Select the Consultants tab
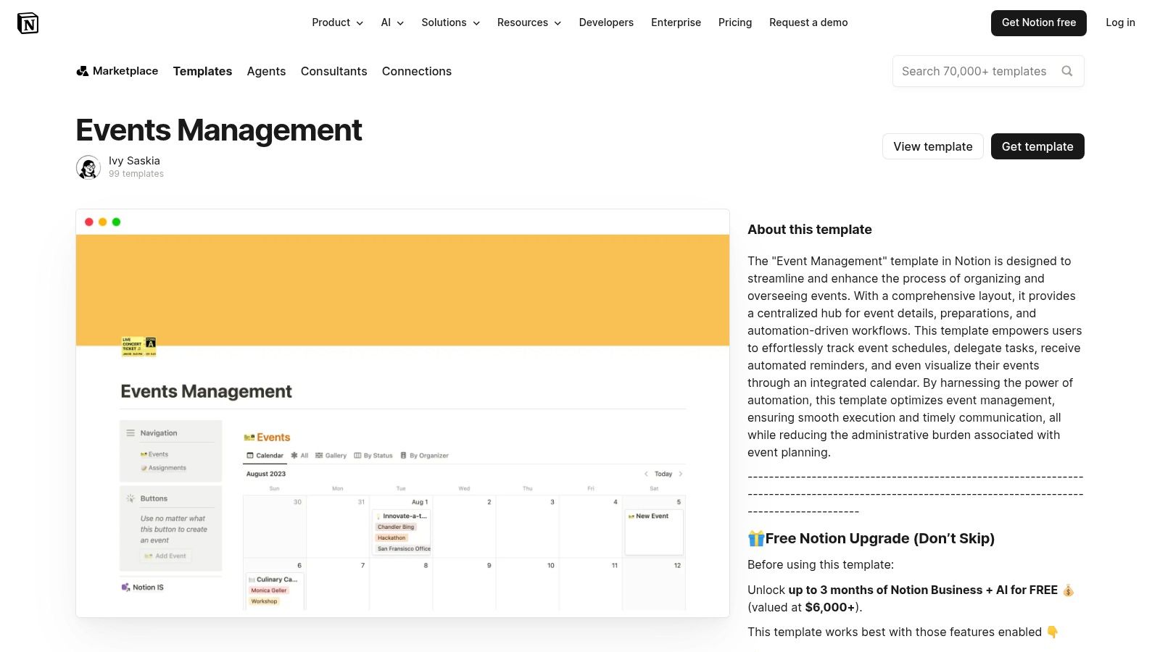Screen dimensions: 1160x652 [333, 71]
